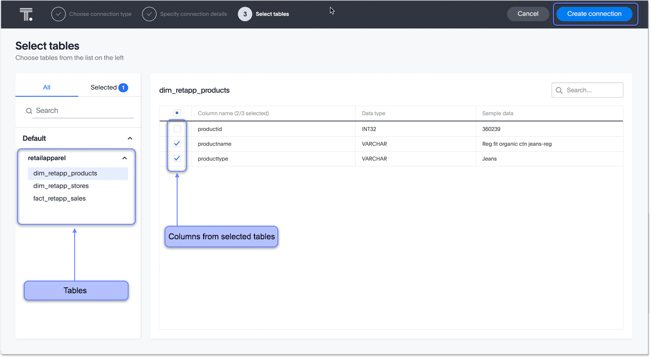This screenshot has width=651, height=358.
Task: Click the select-all checkbox in the column header
Action: [177, 113]
